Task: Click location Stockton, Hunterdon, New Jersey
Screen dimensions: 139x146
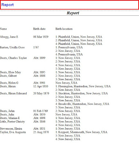Action: click(x=82, y=93)
